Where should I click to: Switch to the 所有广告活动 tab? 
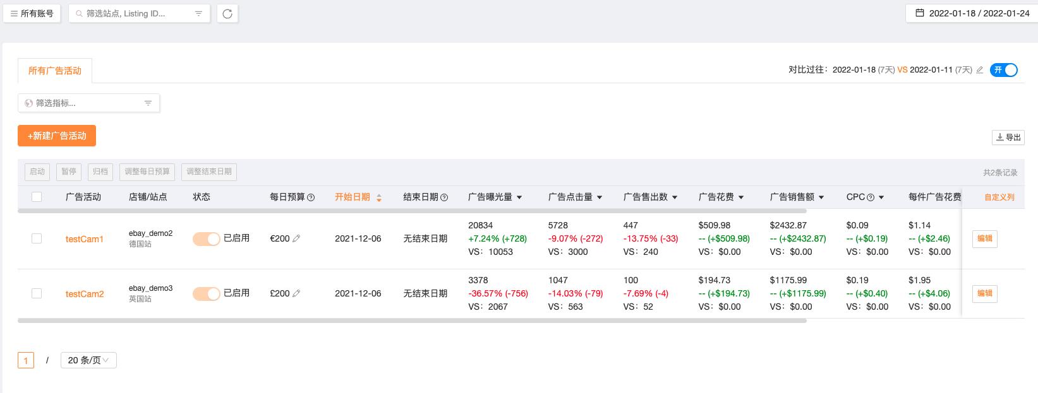click(x=55, y=71)
